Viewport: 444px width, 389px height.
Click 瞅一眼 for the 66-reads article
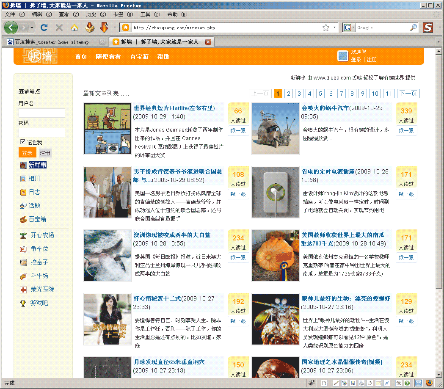pyautogui.click(x=238, y=130)
